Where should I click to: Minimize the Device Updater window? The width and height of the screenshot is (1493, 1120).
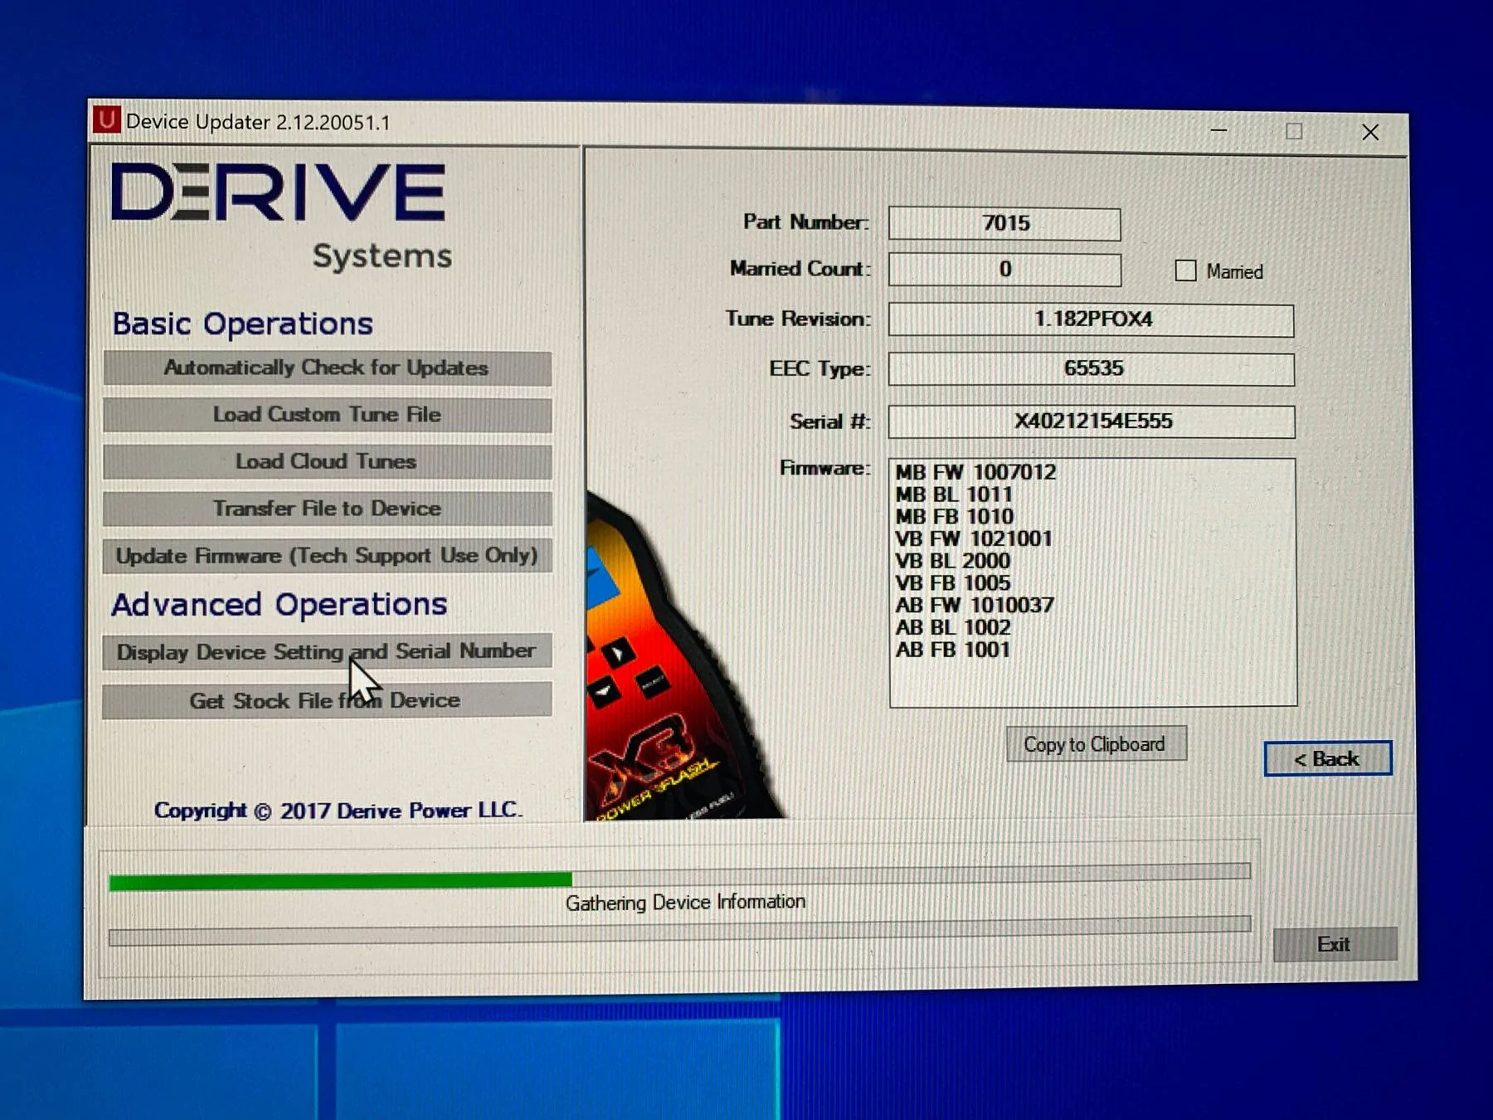(x=1218, y=130)
